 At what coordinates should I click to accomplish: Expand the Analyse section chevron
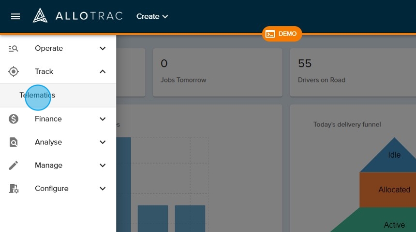(x=103, y=142)
